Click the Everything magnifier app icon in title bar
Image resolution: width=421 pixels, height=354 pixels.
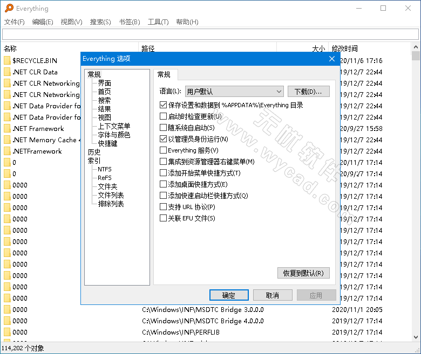[9, 8]
